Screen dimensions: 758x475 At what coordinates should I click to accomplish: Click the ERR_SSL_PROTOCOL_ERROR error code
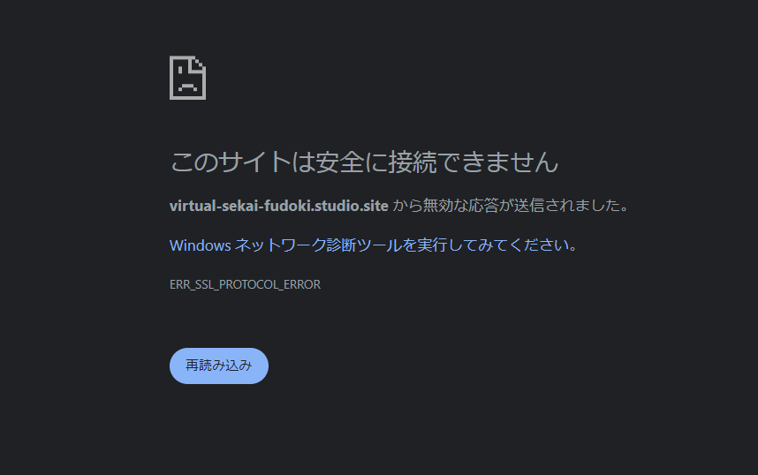point(245,284)
